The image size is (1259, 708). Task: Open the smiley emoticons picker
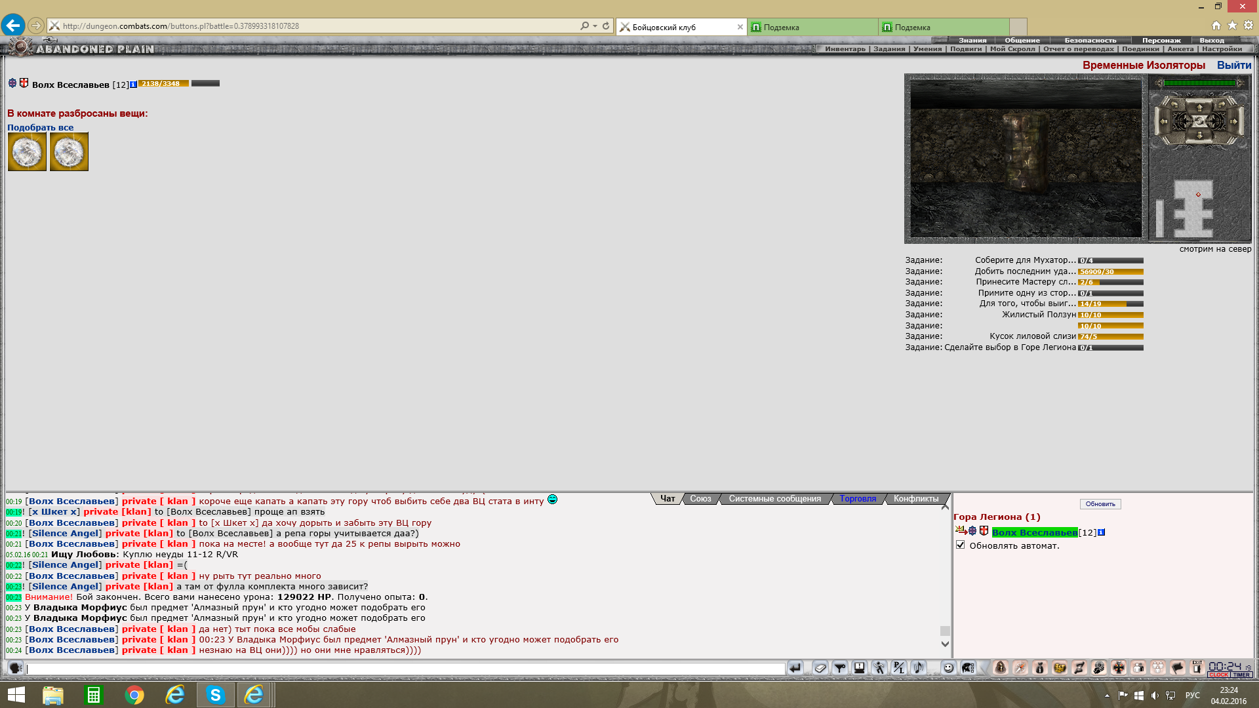pos(948,668)
